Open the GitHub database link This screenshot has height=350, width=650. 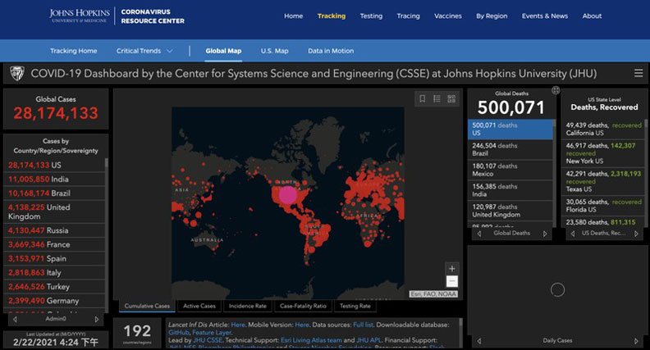pos(180,334)
